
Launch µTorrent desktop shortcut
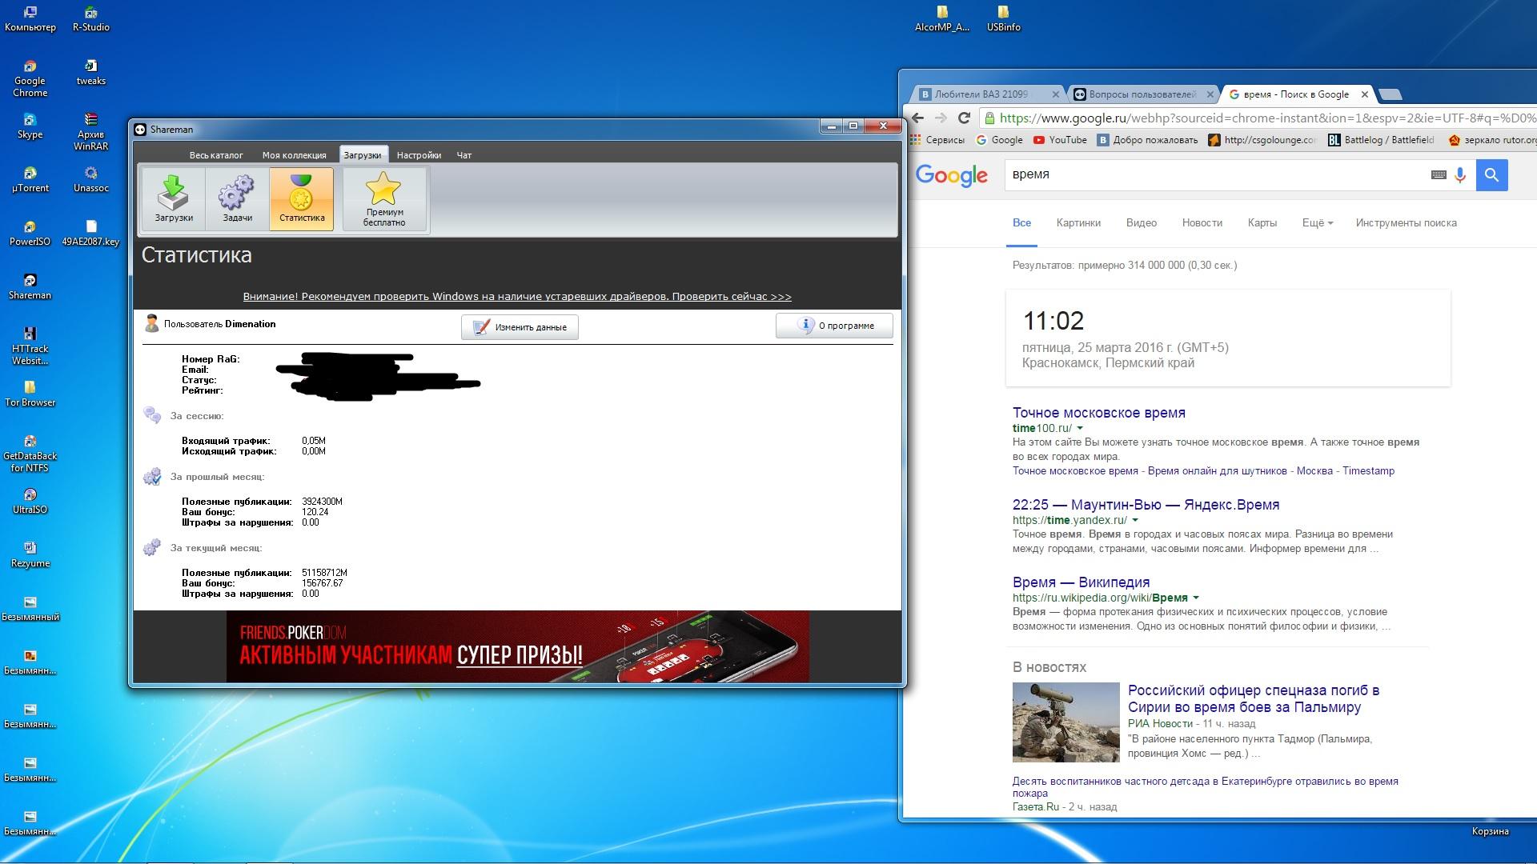30,180
